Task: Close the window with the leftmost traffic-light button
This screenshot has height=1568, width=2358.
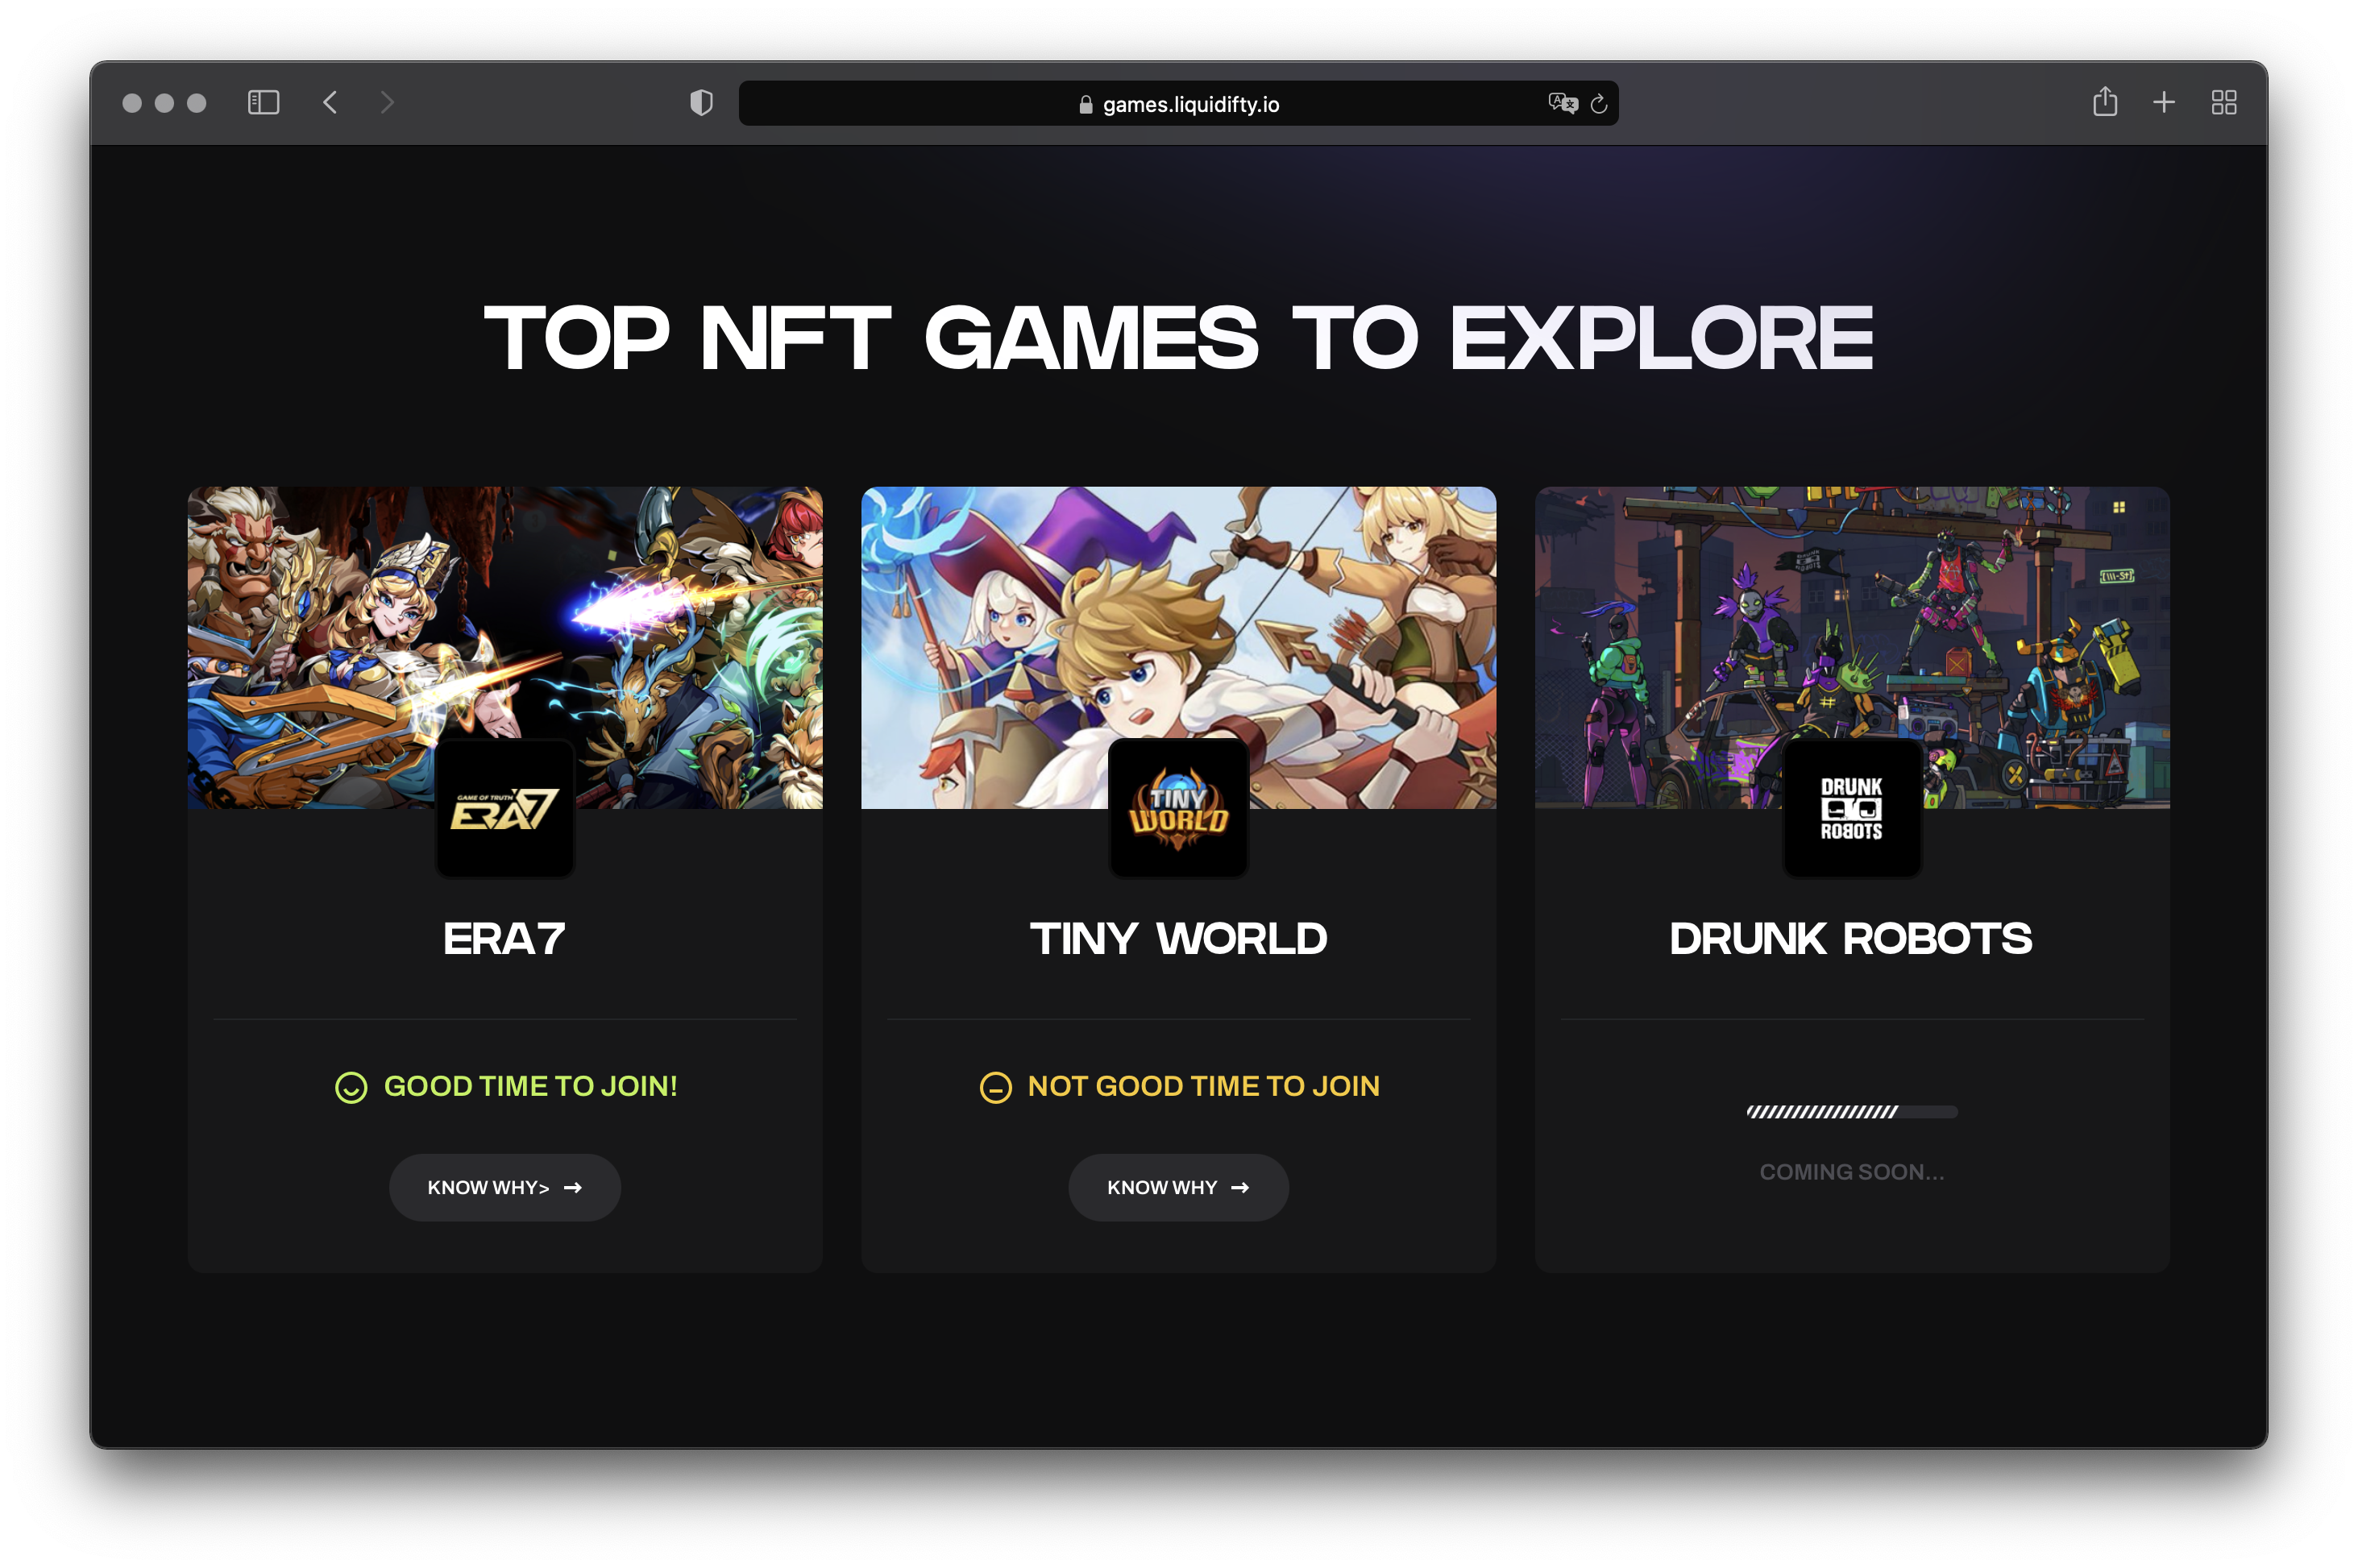Action: point(132,103)
